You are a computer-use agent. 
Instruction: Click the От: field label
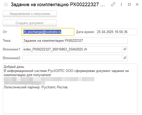pyautogui.click(x=5, y=32)
